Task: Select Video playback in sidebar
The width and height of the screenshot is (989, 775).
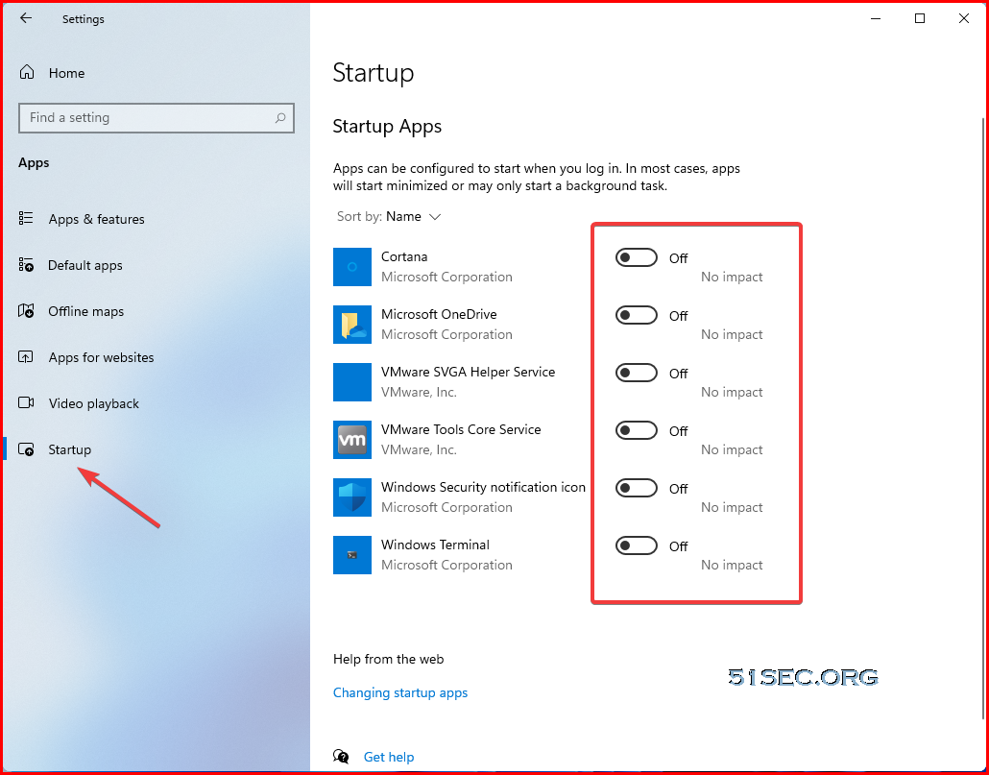Action: point(94,403)
